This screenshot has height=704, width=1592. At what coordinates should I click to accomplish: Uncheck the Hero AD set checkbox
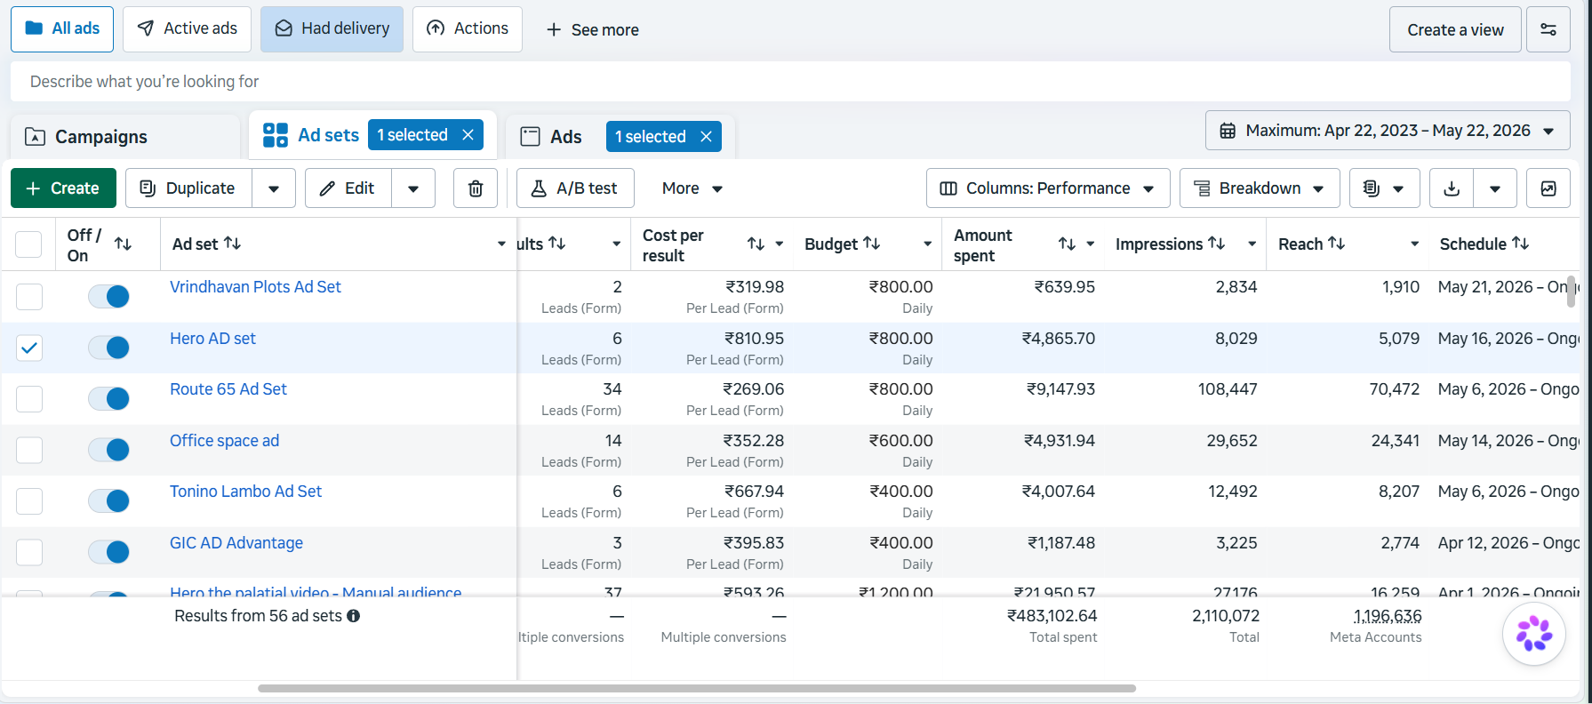pyautogui.click(x=29, y=348)
